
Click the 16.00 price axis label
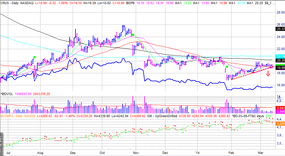coord(281,85)
